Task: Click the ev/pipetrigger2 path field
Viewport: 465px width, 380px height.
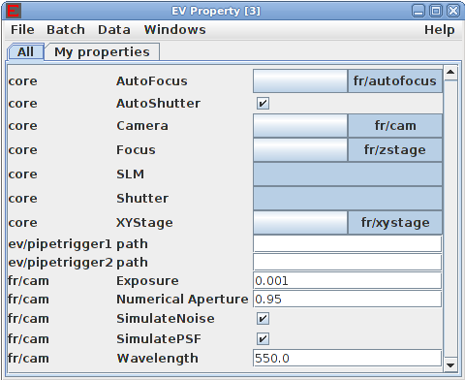Action: 348,263
